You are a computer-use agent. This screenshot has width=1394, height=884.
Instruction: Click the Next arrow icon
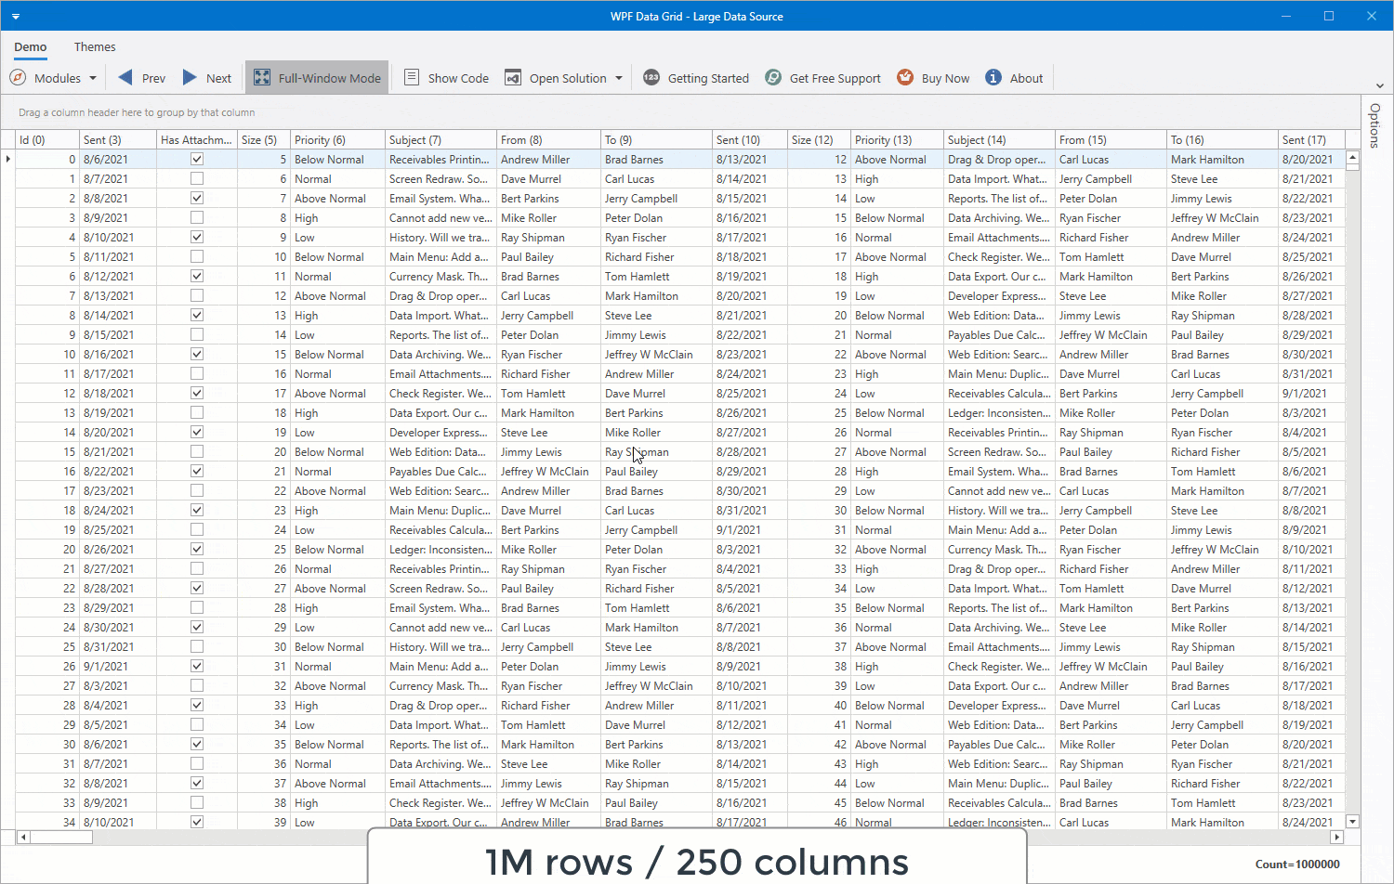click(190, 78)
